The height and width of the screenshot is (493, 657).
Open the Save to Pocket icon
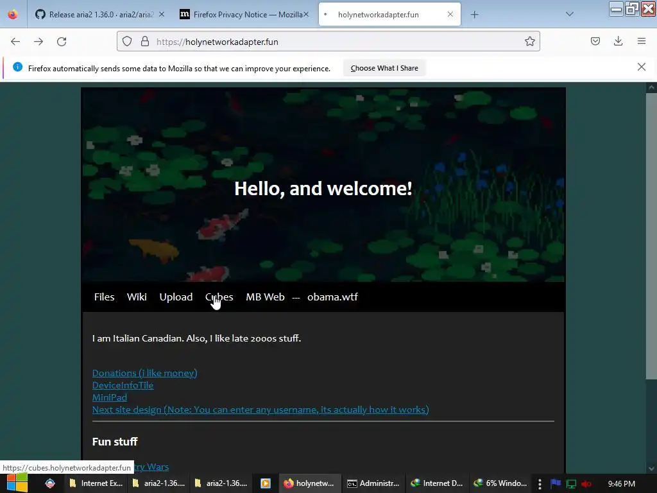(595, 41)
